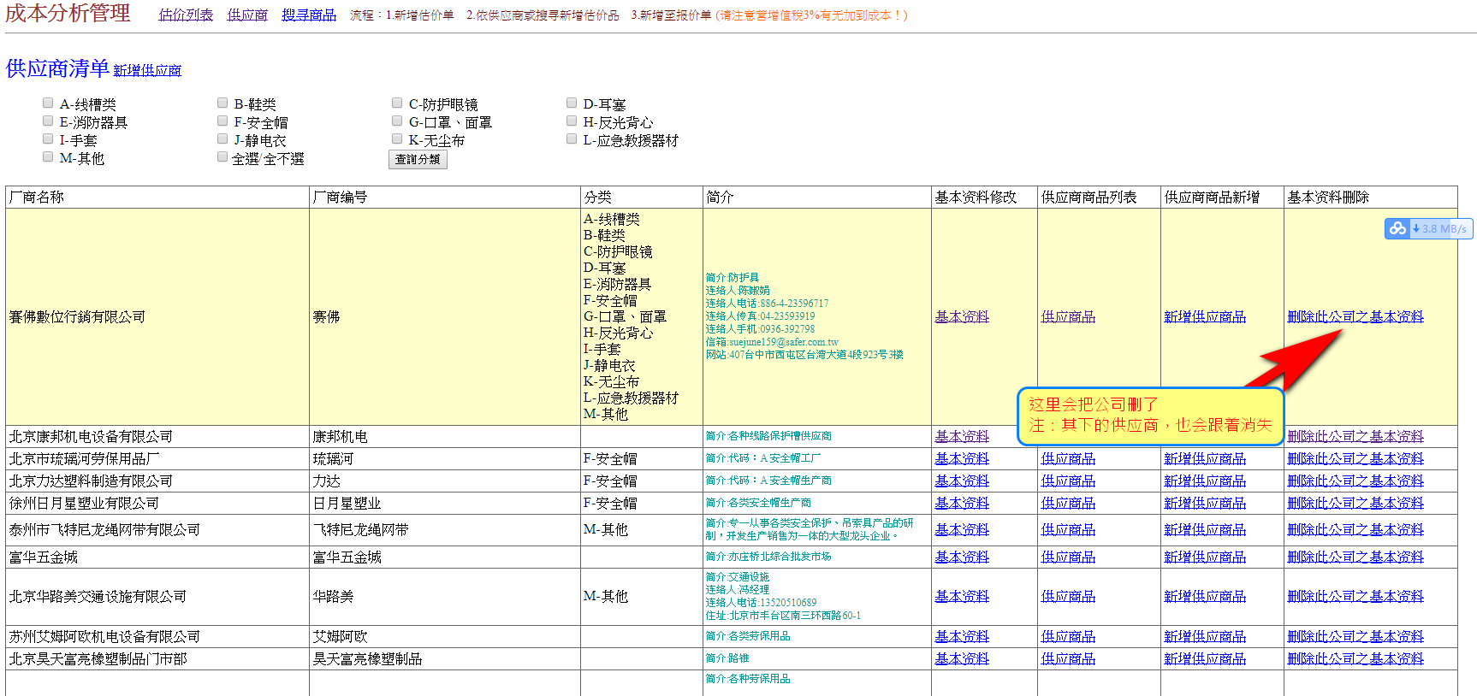Open the 搜寻商品 navigation link

pos(309,15)
